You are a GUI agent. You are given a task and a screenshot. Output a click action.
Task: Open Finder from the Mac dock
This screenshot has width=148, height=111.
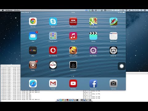58,100
